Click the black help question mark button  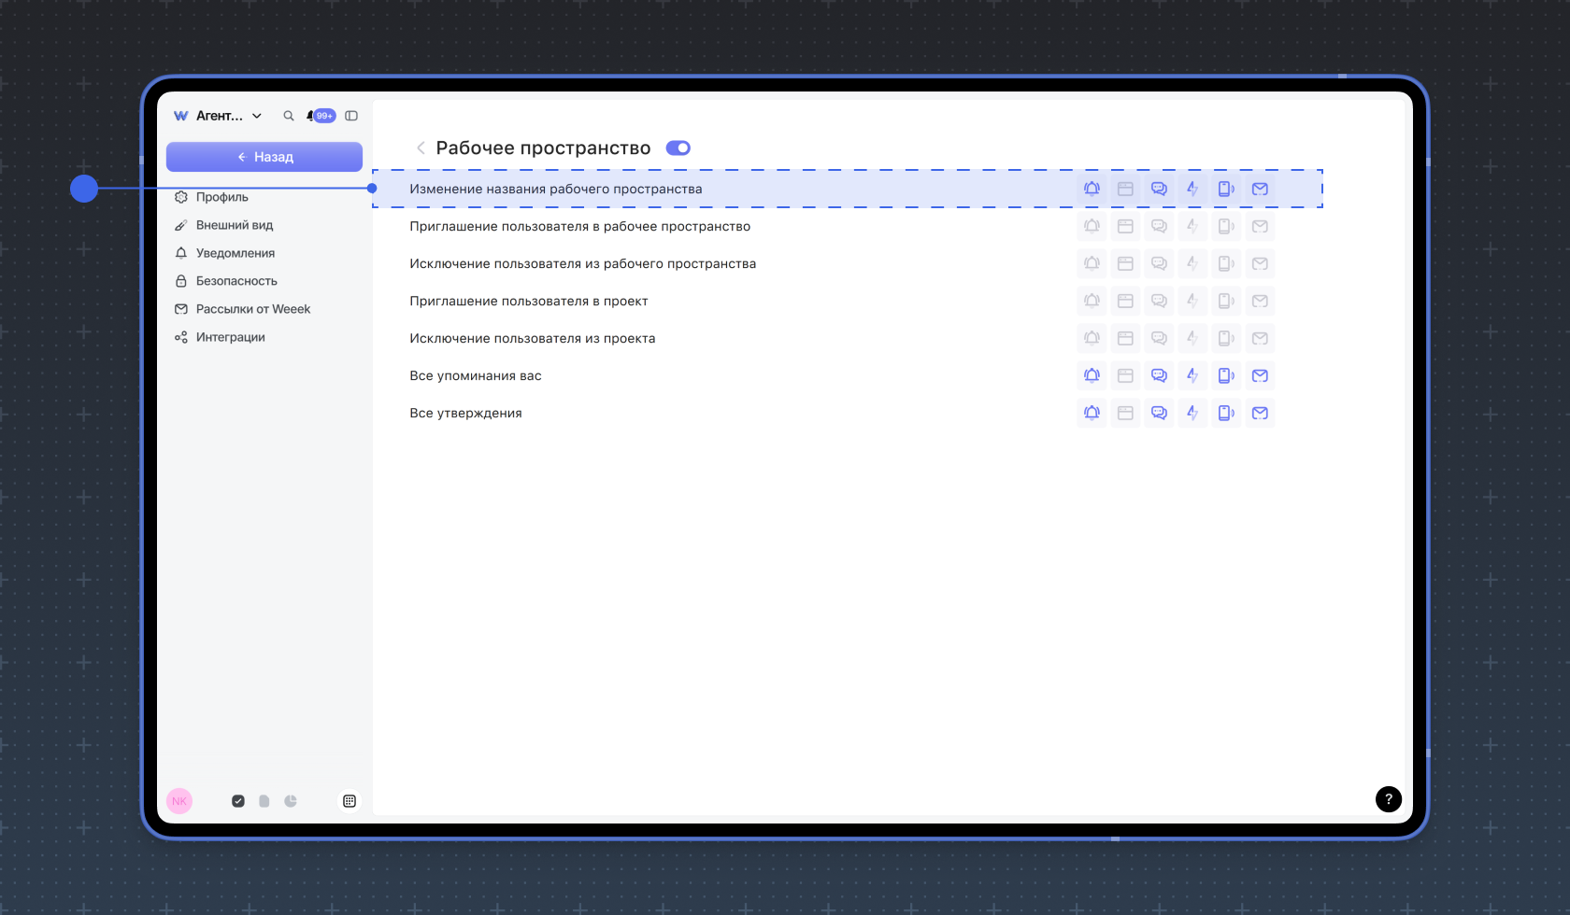coord(1388,799)
